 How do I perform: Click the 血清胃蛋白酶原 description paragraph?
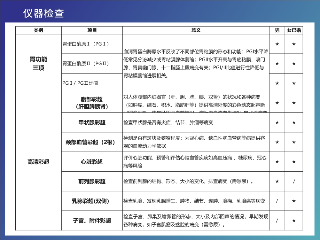[196, 64]
